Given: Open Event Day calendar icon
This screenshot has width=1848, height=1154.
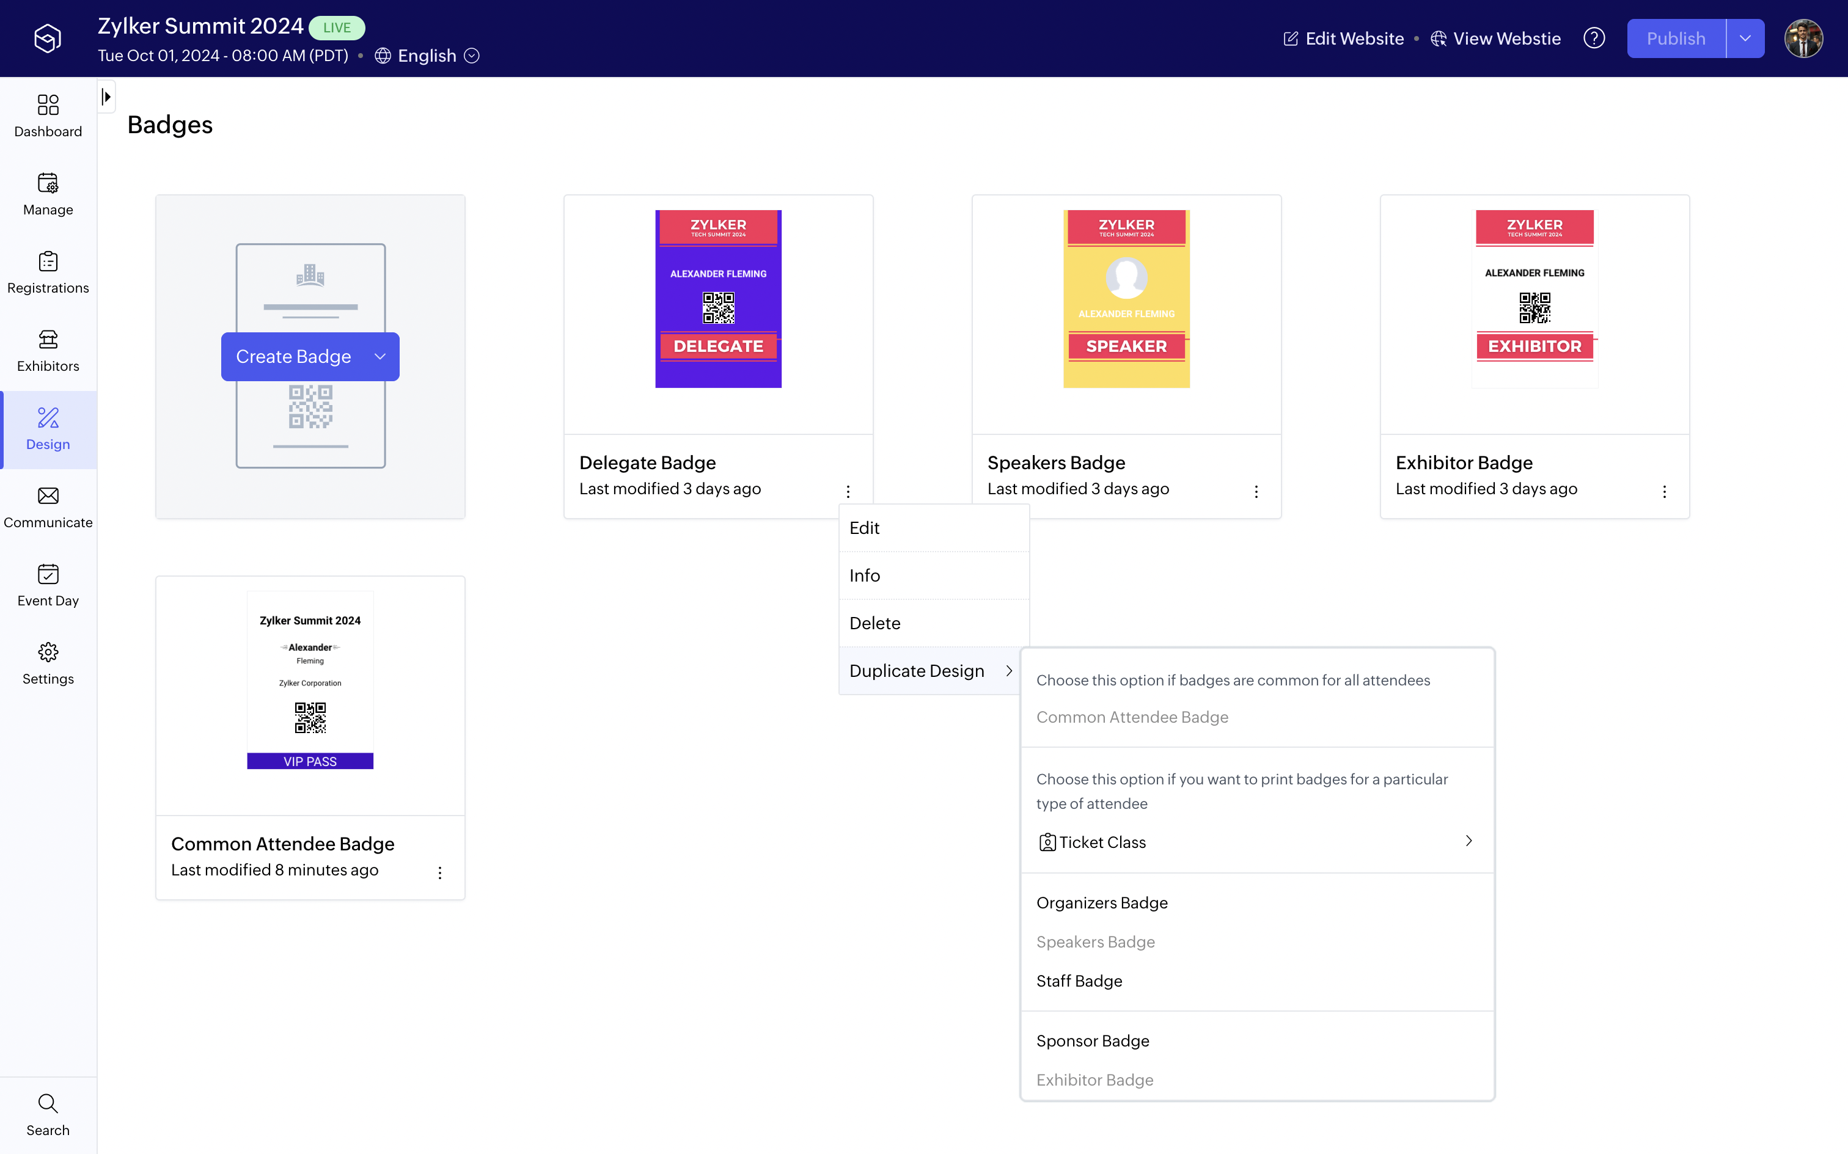Looking at the screenshot, I should pos(48,574).
